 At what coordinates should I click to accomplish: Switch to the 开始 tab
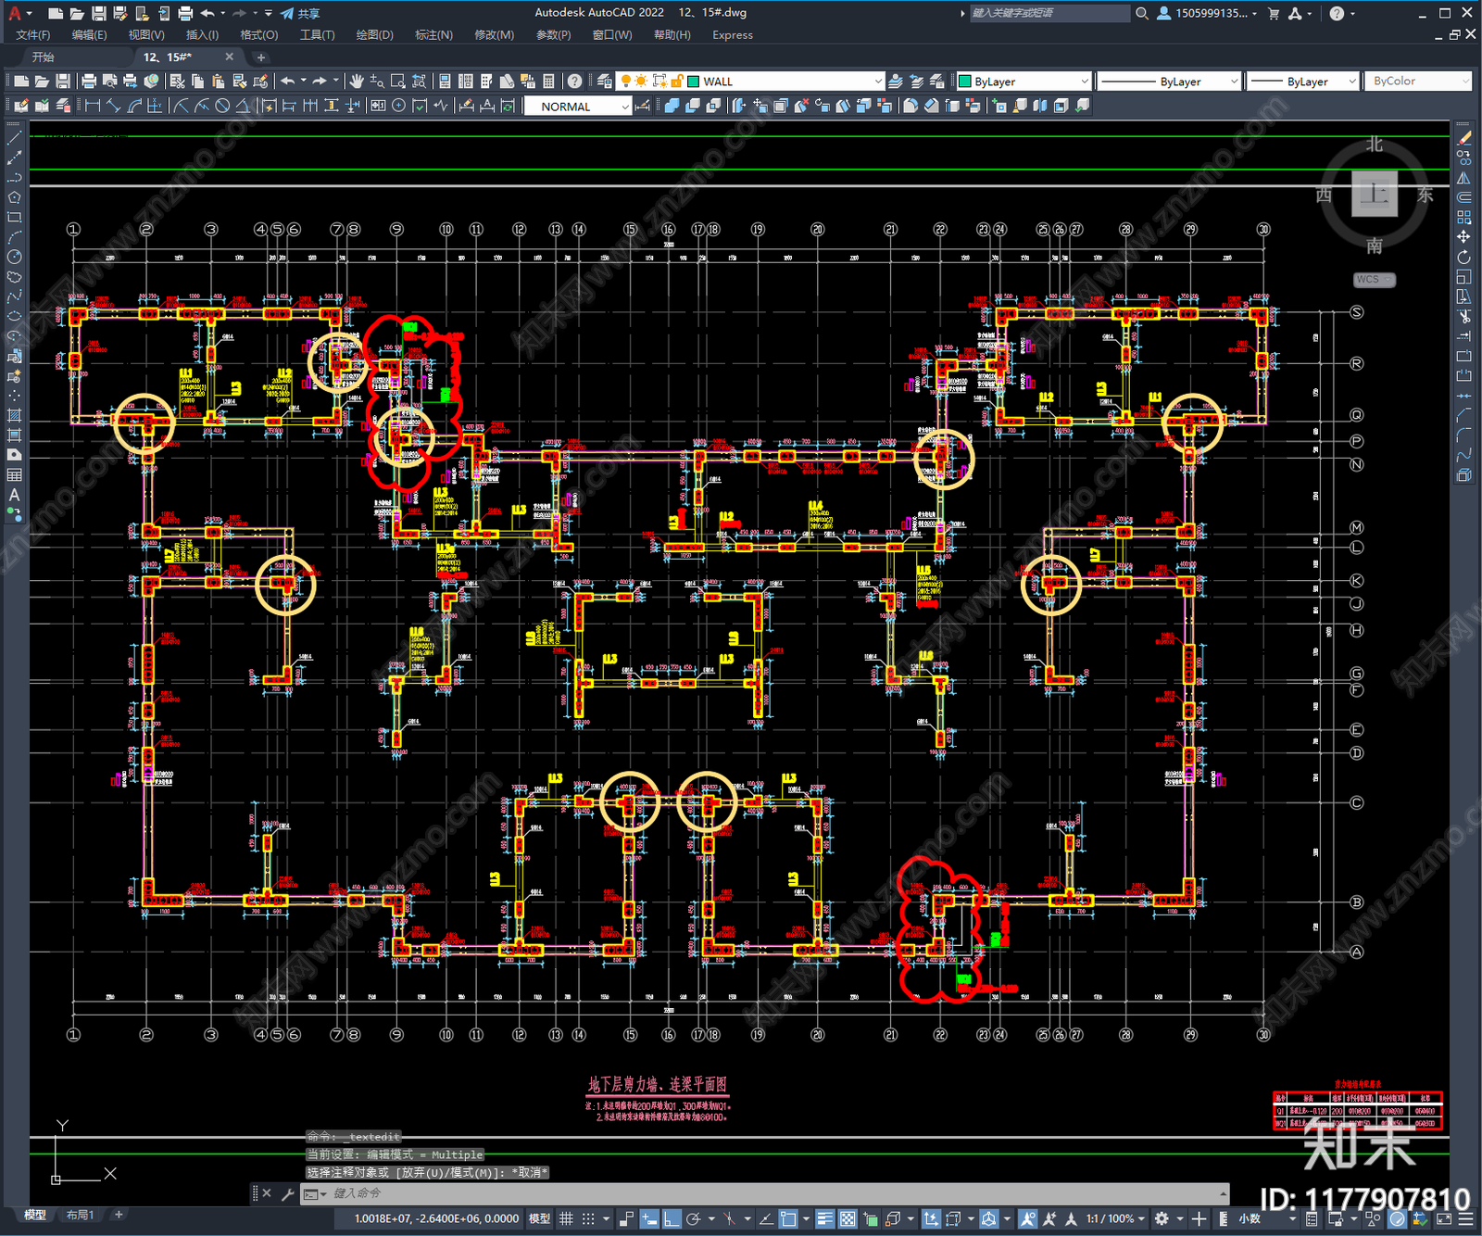44,57
